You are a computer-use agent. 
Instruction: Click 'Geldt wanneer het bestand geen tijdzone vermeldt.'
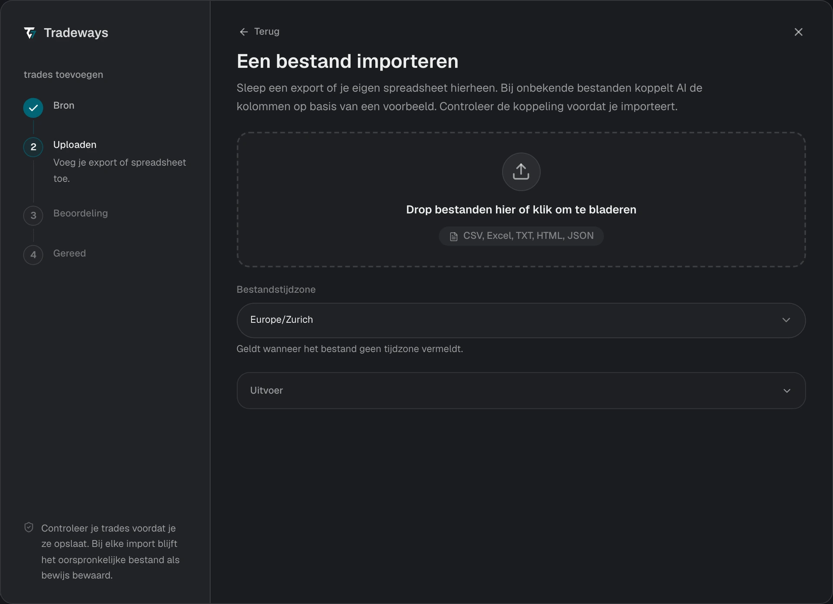click(350, 349)
